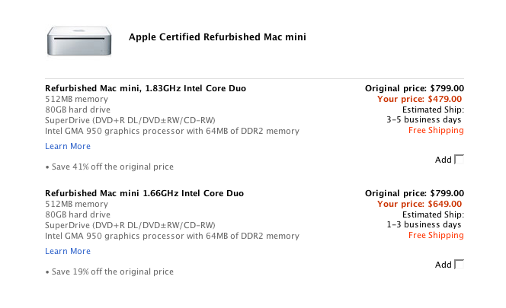Click Free Shipping under 3-5 business days
Image resolution: width=506 pixels, height=308 pixels.
[x=436, y=131]
